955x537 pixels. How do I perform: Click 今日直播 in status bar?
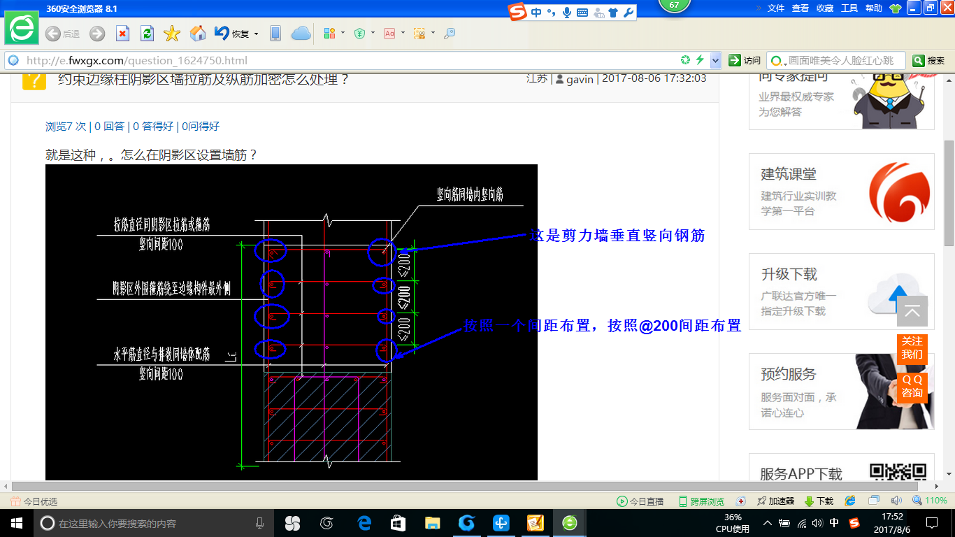point(640,501)
